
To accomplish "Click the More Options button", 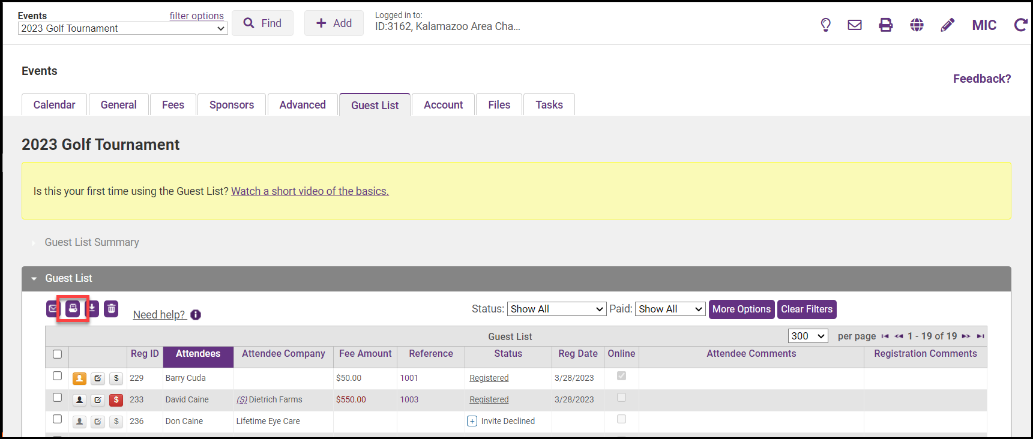I will point(741,309).
